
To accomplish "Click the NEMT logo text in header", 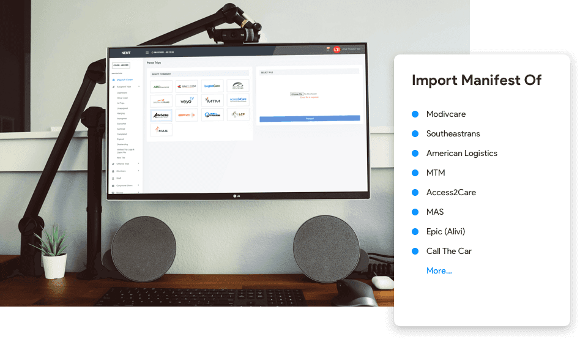I will coord(126,53).
